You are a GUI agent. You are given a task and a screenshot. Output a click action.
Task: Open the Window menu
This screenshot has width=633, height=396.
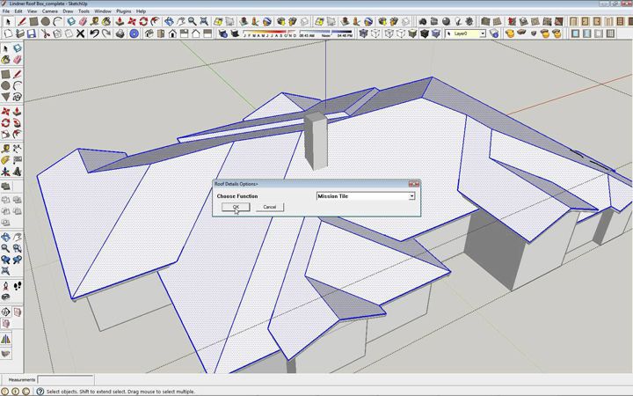(x=103, y=11)
